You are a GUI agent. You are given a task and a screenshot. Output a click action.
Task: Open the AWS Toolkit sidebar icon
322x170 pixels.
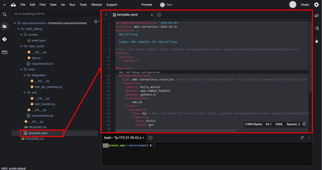click(x=5, y=52)
